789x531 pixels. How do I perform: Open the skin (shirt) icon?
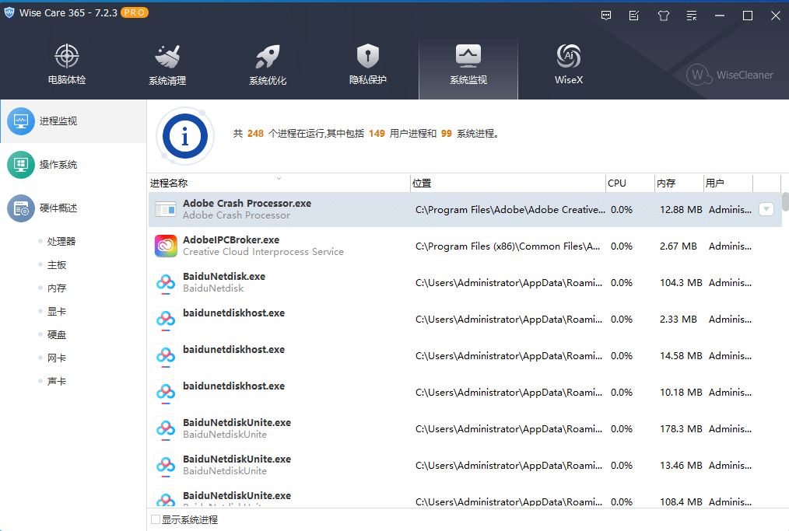pyautogui.click(x=663, y=16)
